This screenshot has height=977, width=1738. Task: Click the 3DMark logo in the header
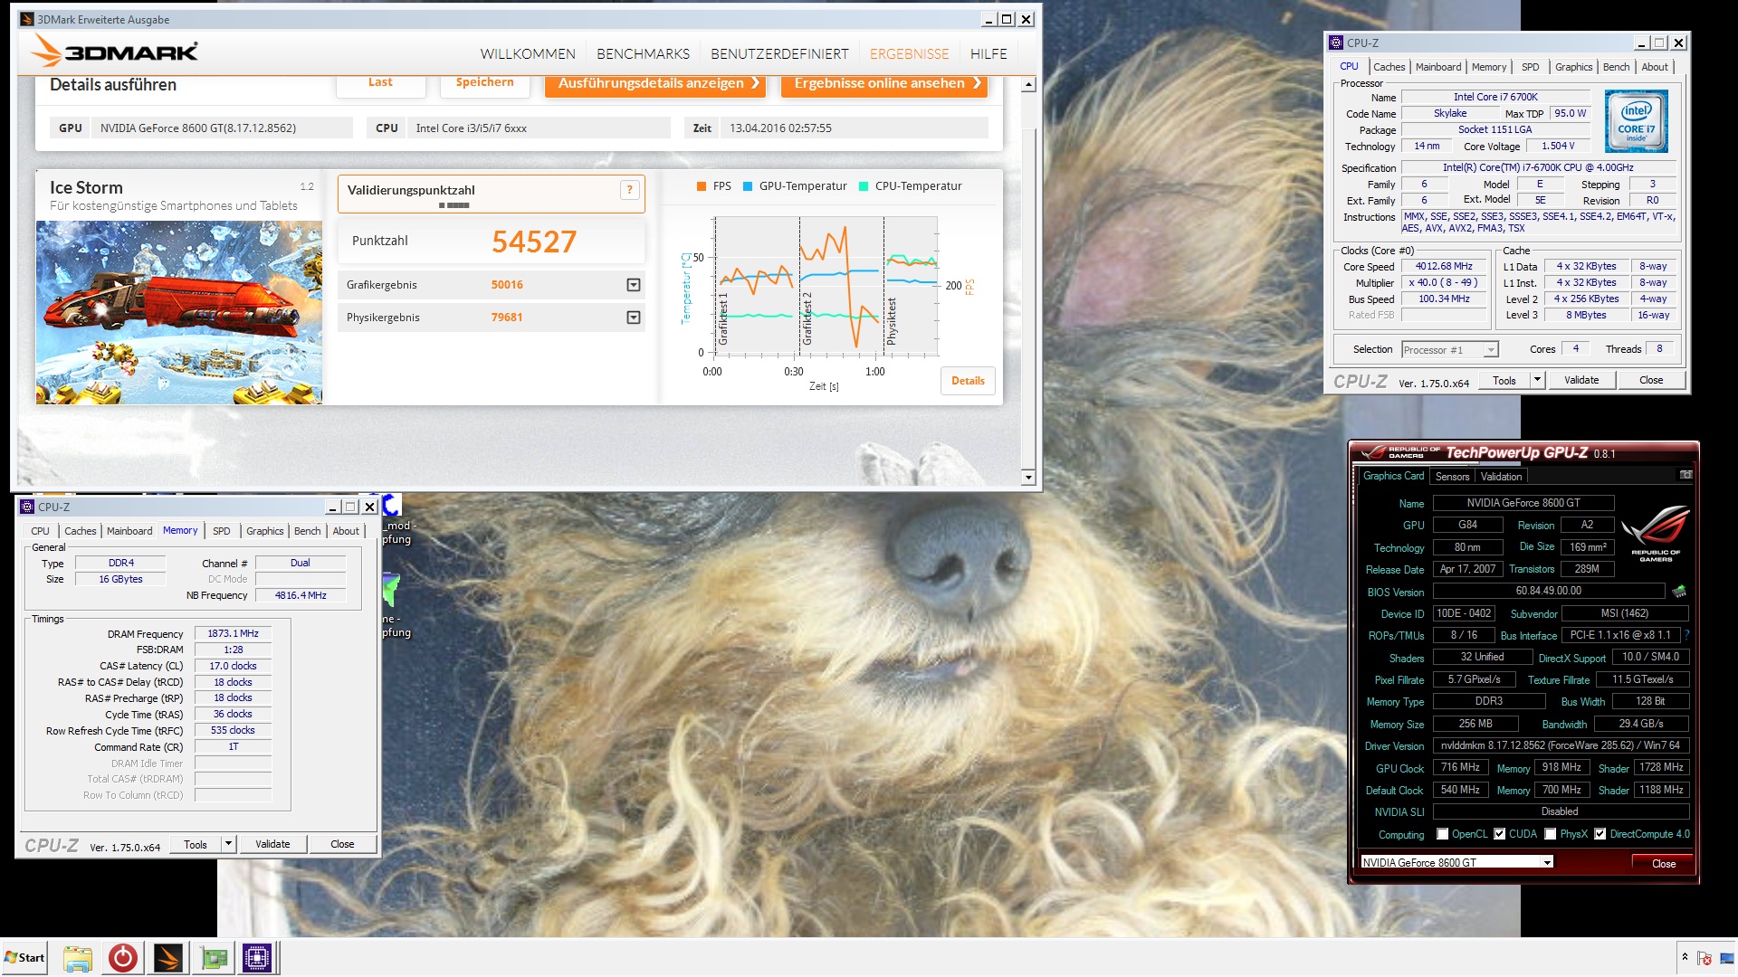coord(115,52)
